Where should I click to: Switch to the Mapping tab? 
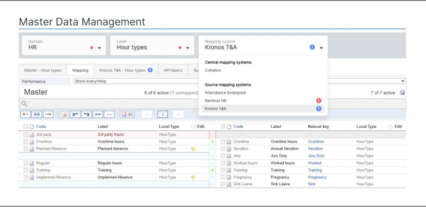[80, 70]
